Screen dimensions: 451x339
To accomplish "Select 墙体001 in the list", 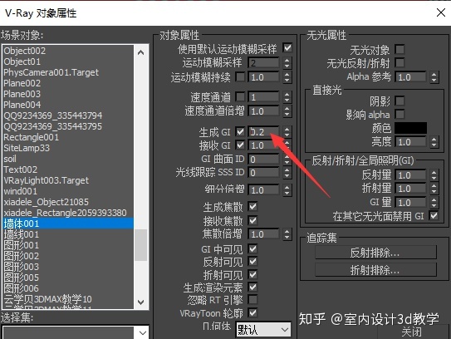I will 68,224.
